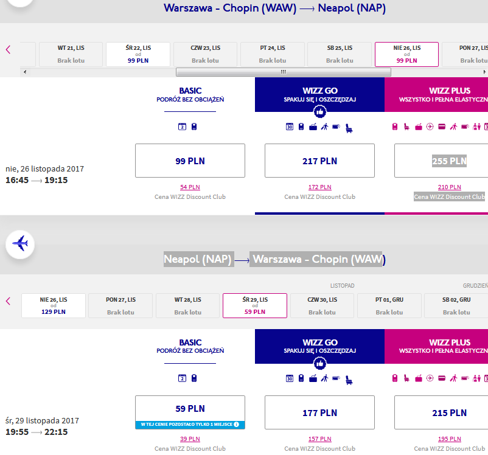Click the pink two-people icon under outbound WIZZ PLUS
Screen dimensions: 488x455
[476, 127]
